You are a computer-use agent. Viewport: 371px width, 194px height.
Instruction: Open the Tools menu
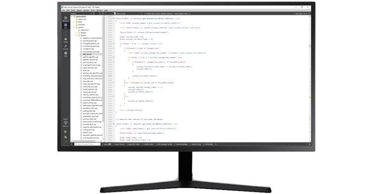coord(93,10)
